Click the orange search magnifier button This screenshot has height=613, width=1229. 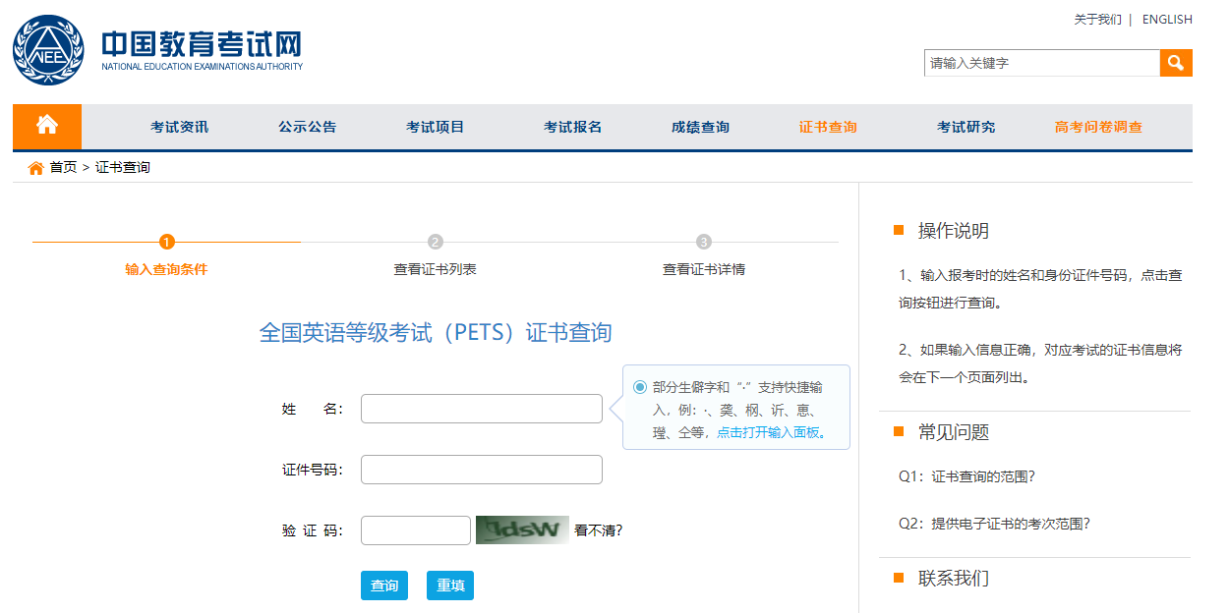pos(1176,63)
